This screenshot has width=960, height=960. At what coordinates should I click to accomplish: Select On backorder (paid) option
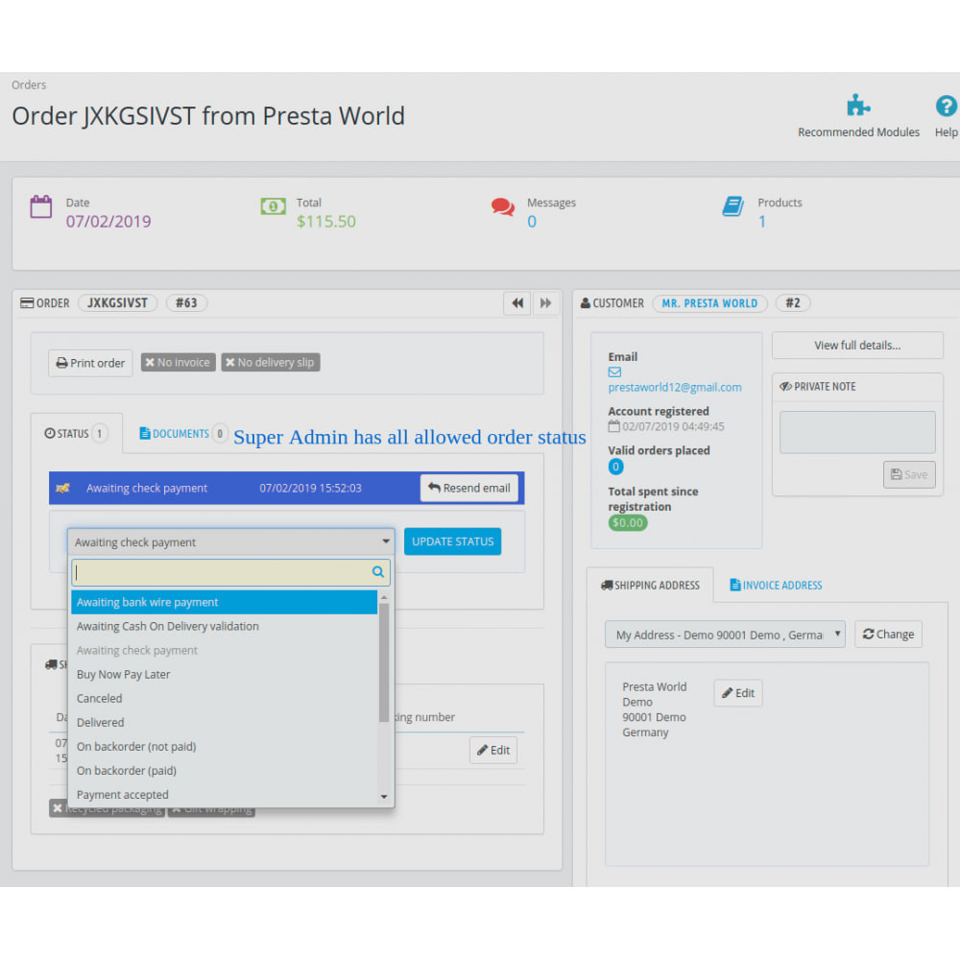click(224, 771)
